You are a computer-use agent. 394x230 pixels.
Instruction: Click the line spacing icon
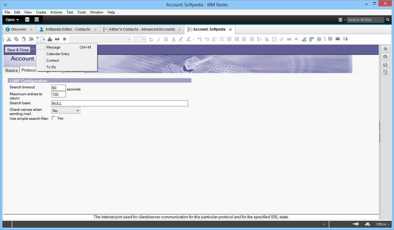[259, 39]
